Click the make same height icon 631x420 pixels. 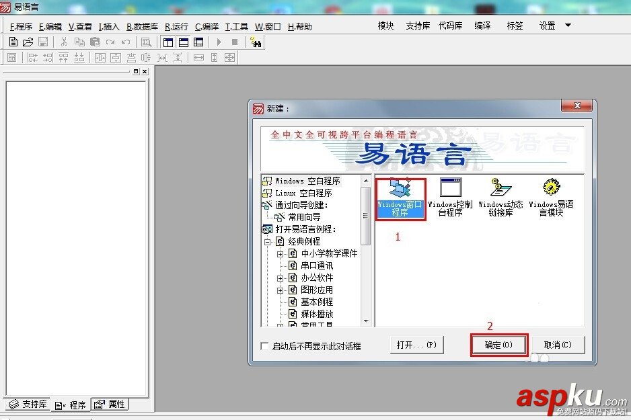[x=214, y=58]
